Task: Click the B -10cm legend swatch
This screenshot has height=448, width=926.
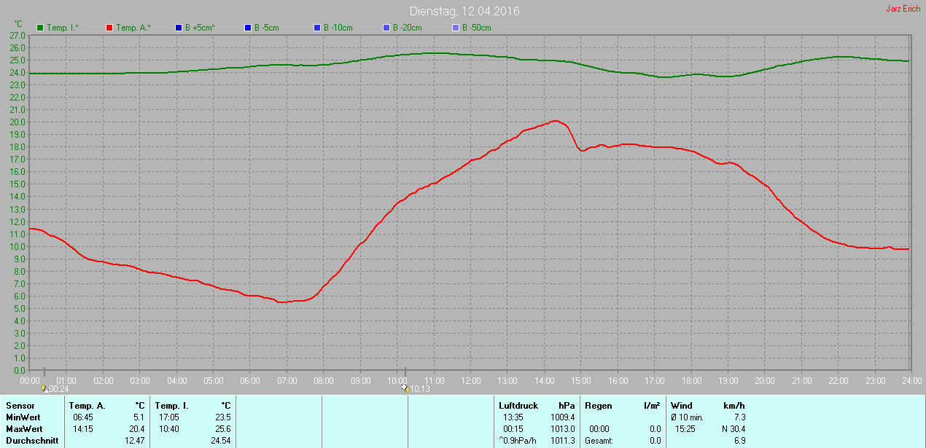Action: click(x=316, y=28)
